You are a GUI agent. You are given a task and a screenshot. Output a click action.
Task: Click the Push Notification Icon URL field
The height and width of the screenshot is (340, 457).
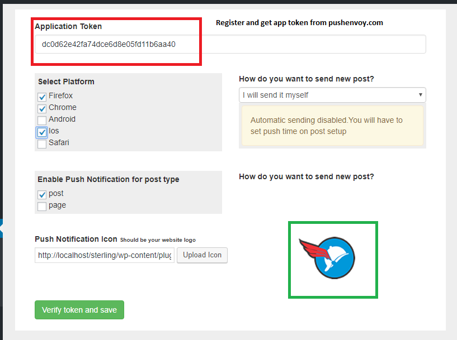click(x=105, y=255)
